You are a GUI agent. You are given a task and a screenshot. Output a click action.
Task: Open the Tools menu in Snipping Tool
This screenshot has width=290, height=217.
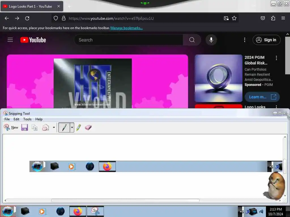[x=27, y=119]
